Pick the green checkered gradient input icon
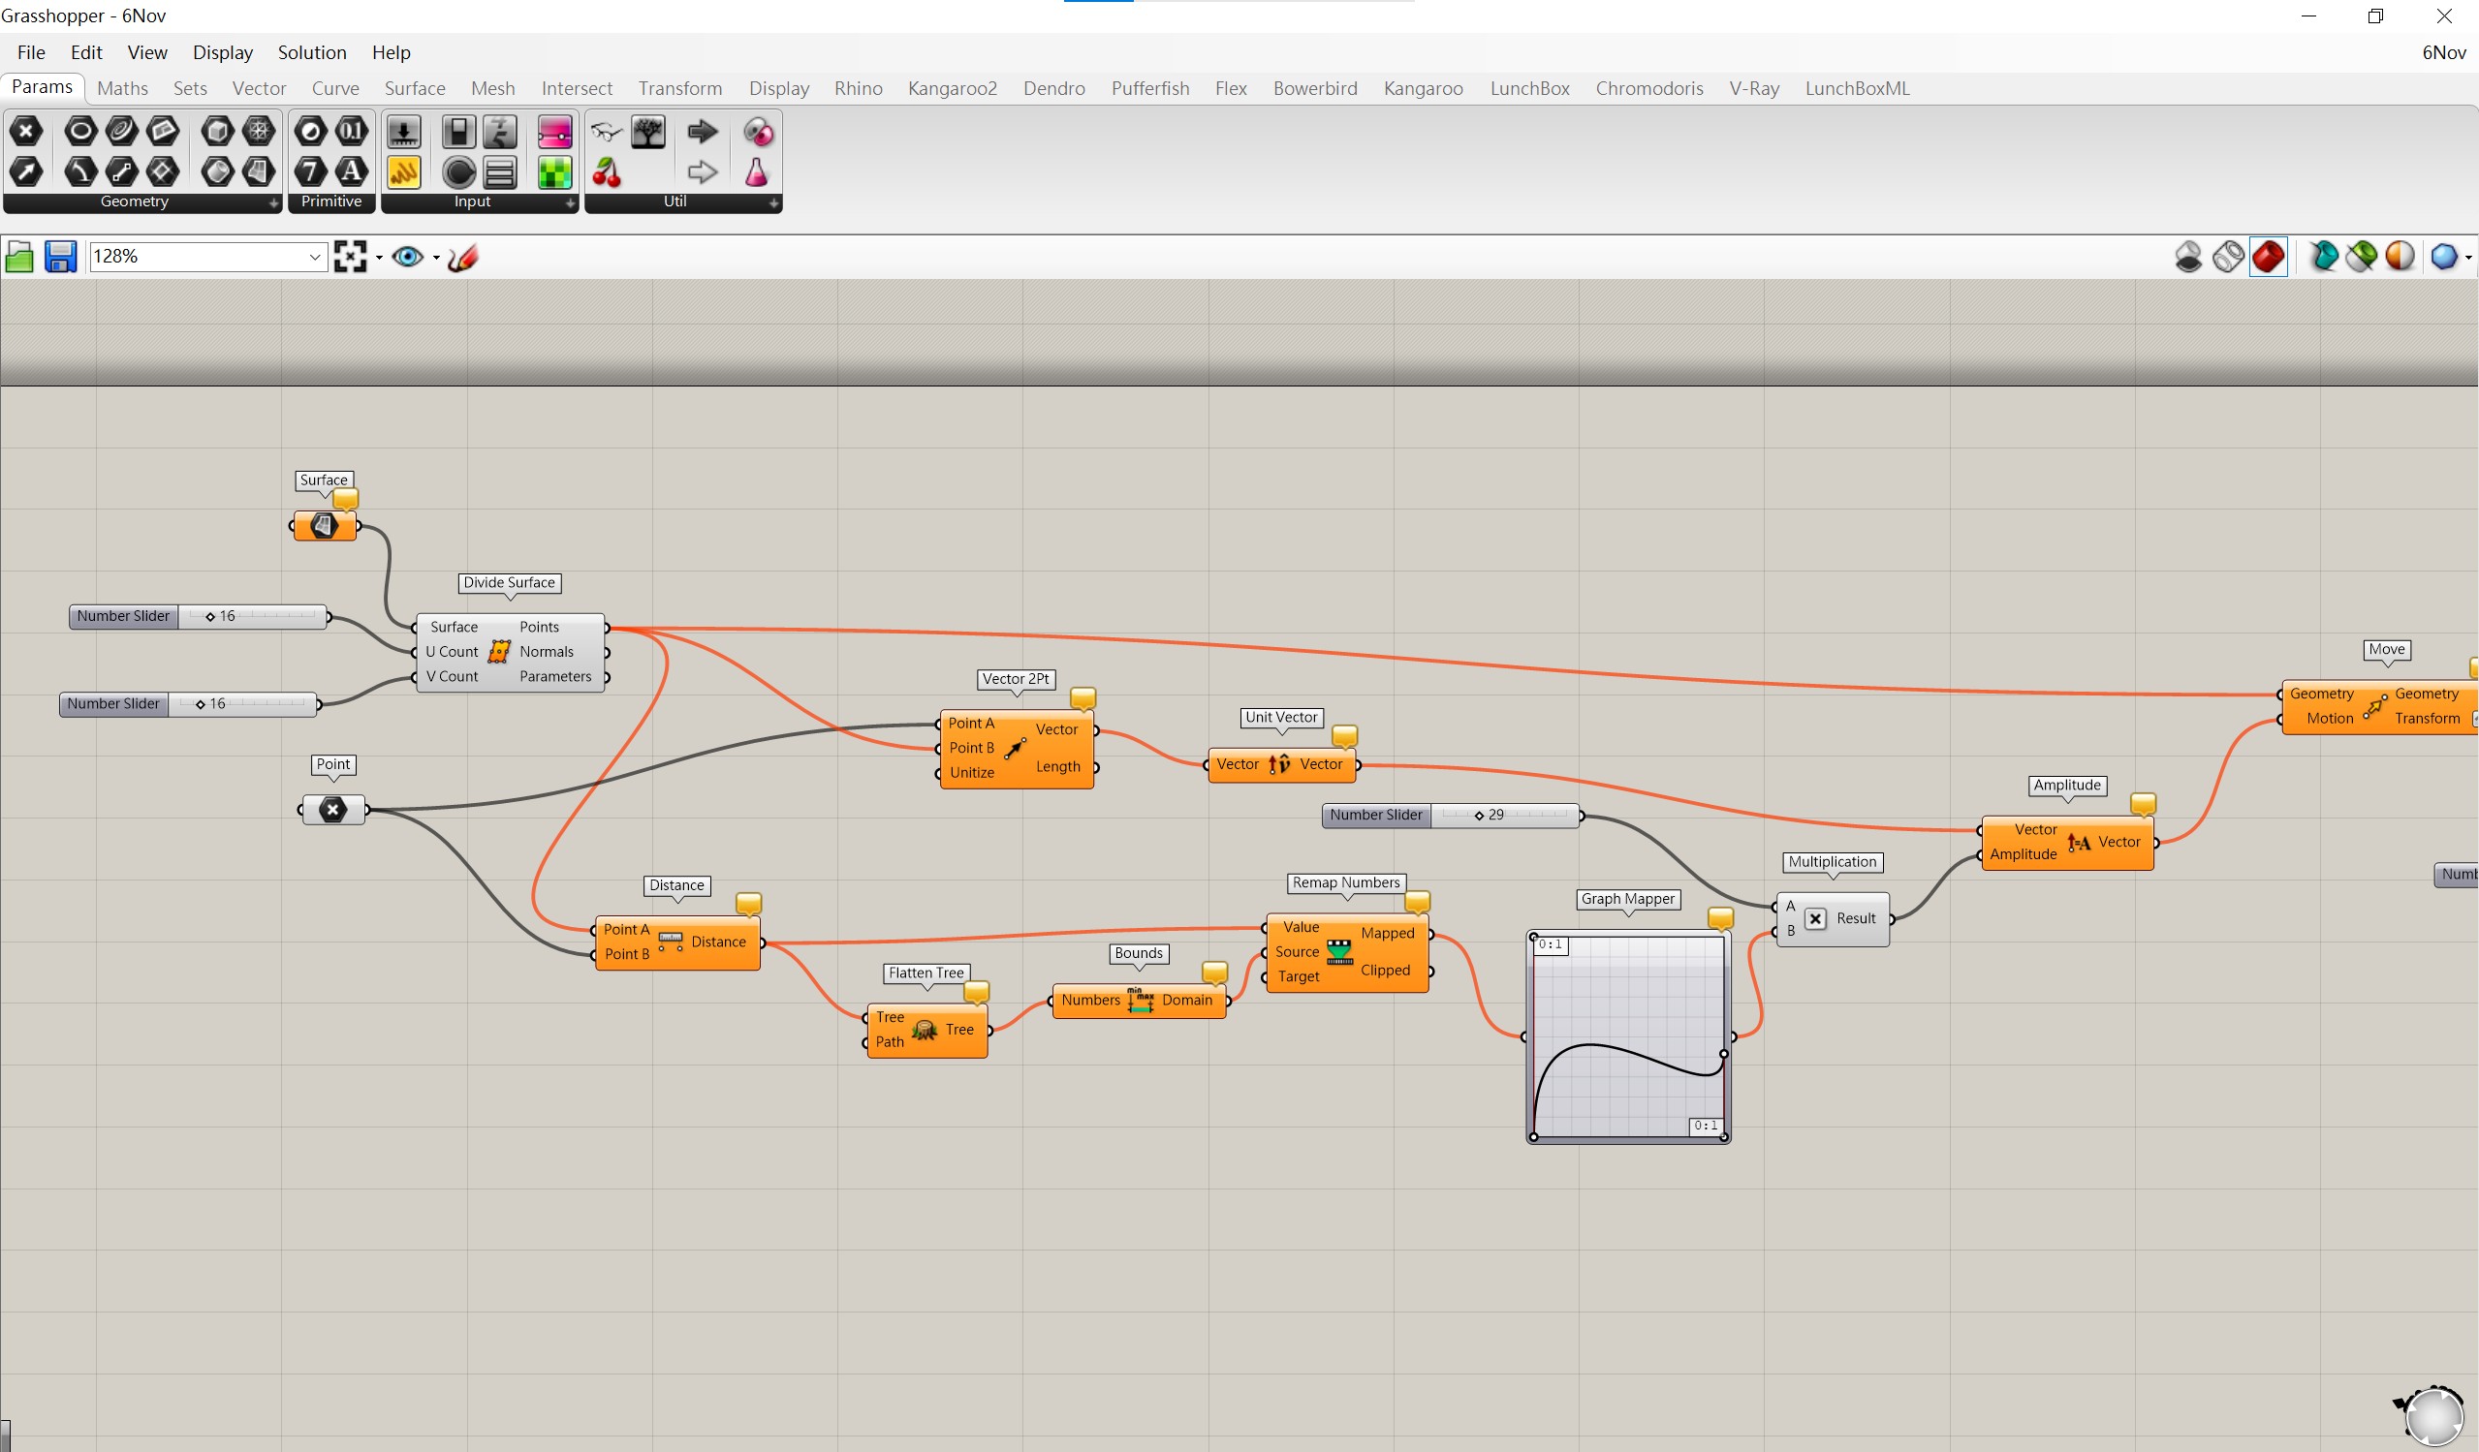The height and width of the screenshot is (1452, 2479). click(555, 172)
